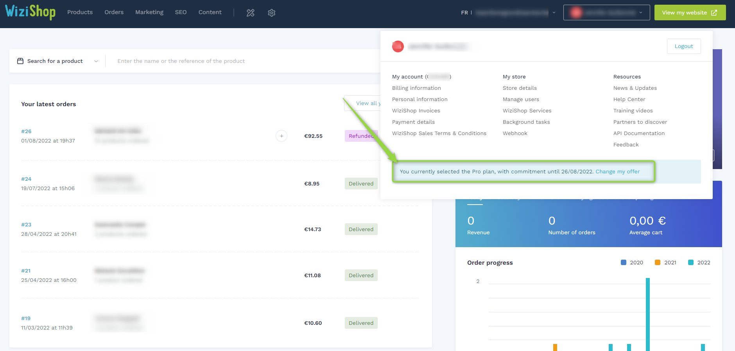Open News & Updates
The image size is (735, 351).
click(635, 88)
